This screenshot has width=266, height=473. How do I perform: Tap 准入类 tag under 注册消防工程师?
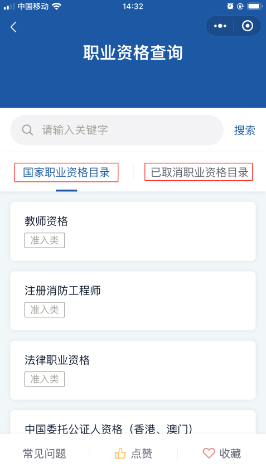[45, 310]
